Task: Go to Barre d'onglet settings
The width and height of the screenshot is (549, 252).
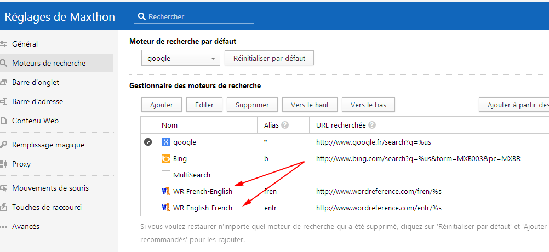Action: pyautogui.click(x=36, y=83)
